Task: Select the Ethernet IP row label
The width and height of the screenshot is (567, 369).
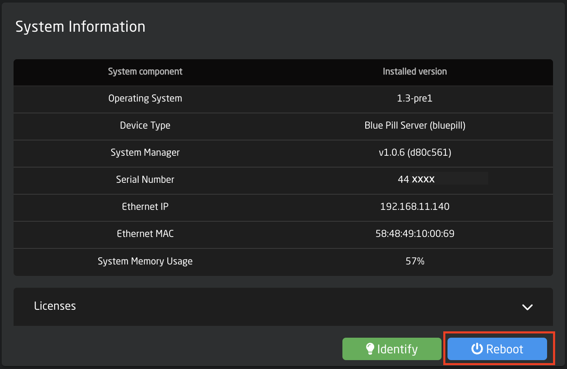Action: coord(145,207)
